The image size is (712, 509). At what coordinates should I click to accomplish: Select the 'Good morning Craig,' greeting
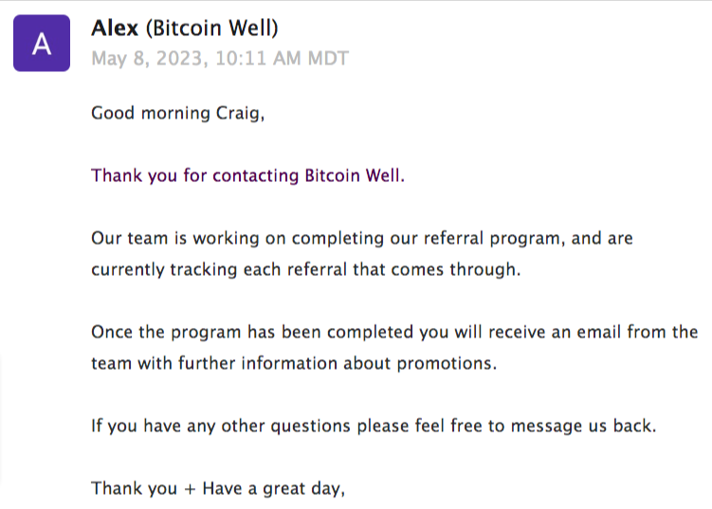[177, 113]
